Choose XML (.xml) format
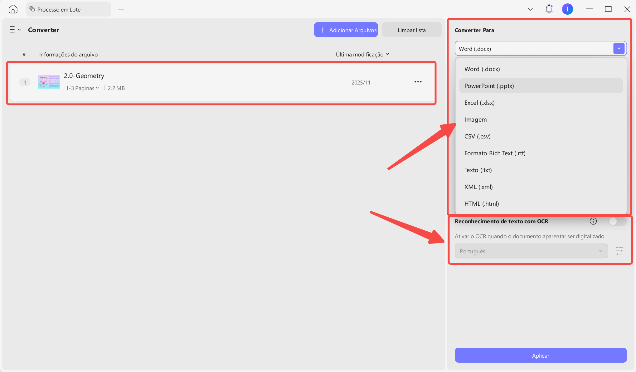This screenshot has height=372, width=636. point(541,187)
